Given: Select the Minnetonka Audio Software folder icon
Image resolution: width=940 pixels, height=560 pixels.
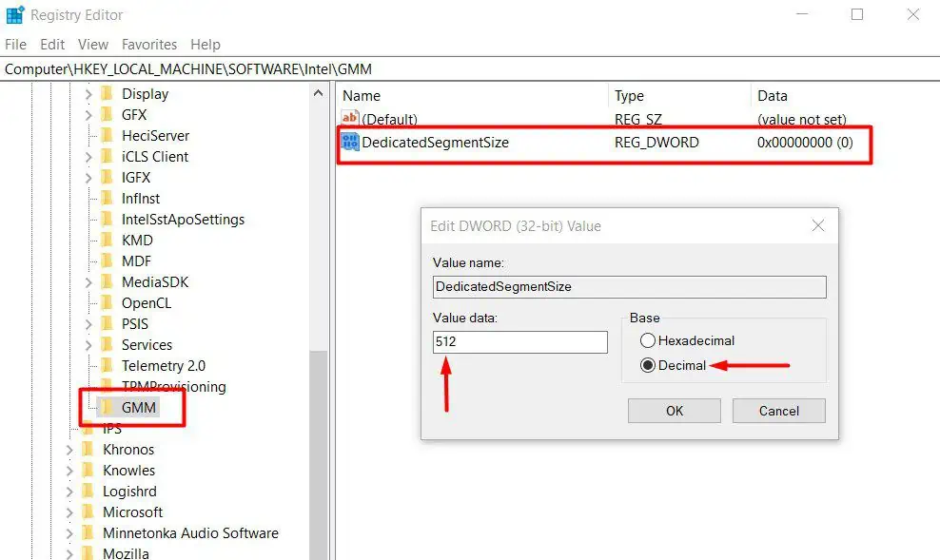Looking at the screenshot, I should click(x=88, y=533).
